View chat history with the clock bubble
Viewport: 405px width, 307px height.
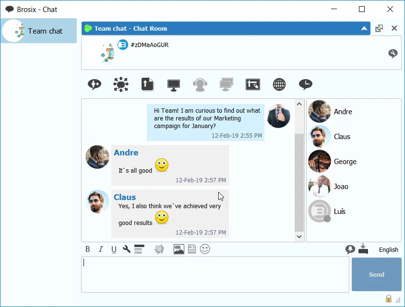point(306,84)
